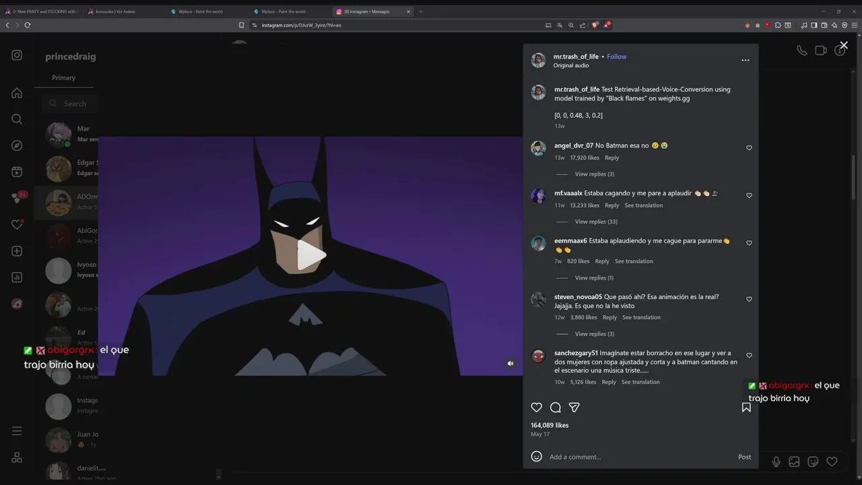Share the post with paper plane icon

tap(574, 408)
